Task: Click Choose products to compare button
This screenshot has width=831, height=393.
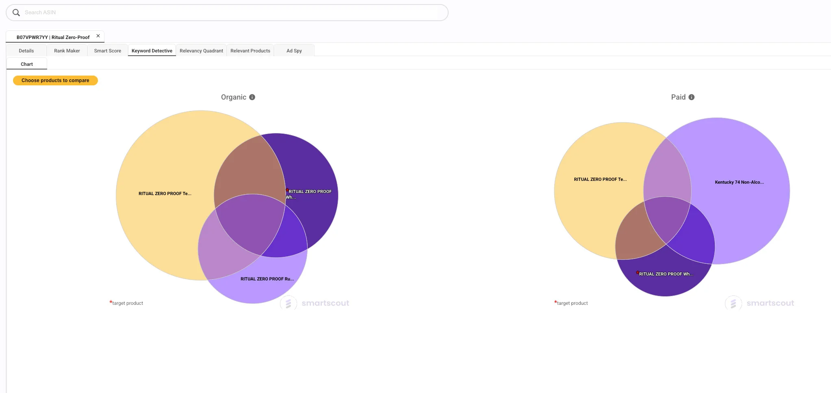Action: tap(55, 80)
